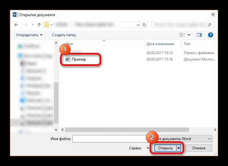Click the forward navigation arrow
Image resolution: width=228 pixels, height=166 pixels.
[x=25, y=25]
